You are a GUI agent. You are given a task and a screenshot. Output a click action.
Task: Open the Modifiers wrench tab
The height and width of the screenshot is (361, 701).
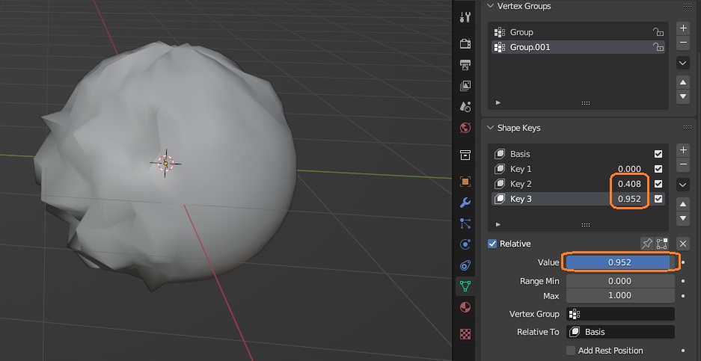coord(465,203)
